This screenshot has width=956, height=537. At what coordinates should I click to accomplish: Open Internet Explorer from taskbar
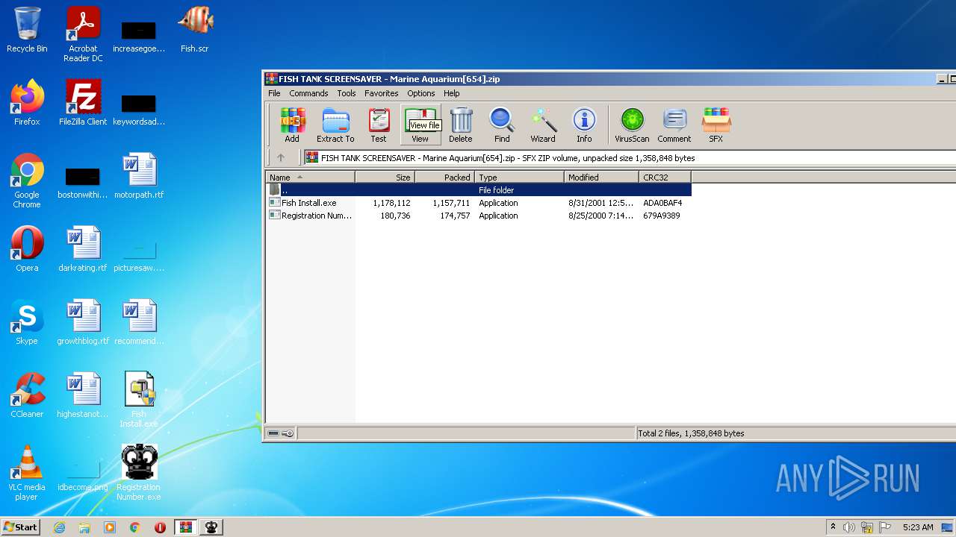(59, 527)
